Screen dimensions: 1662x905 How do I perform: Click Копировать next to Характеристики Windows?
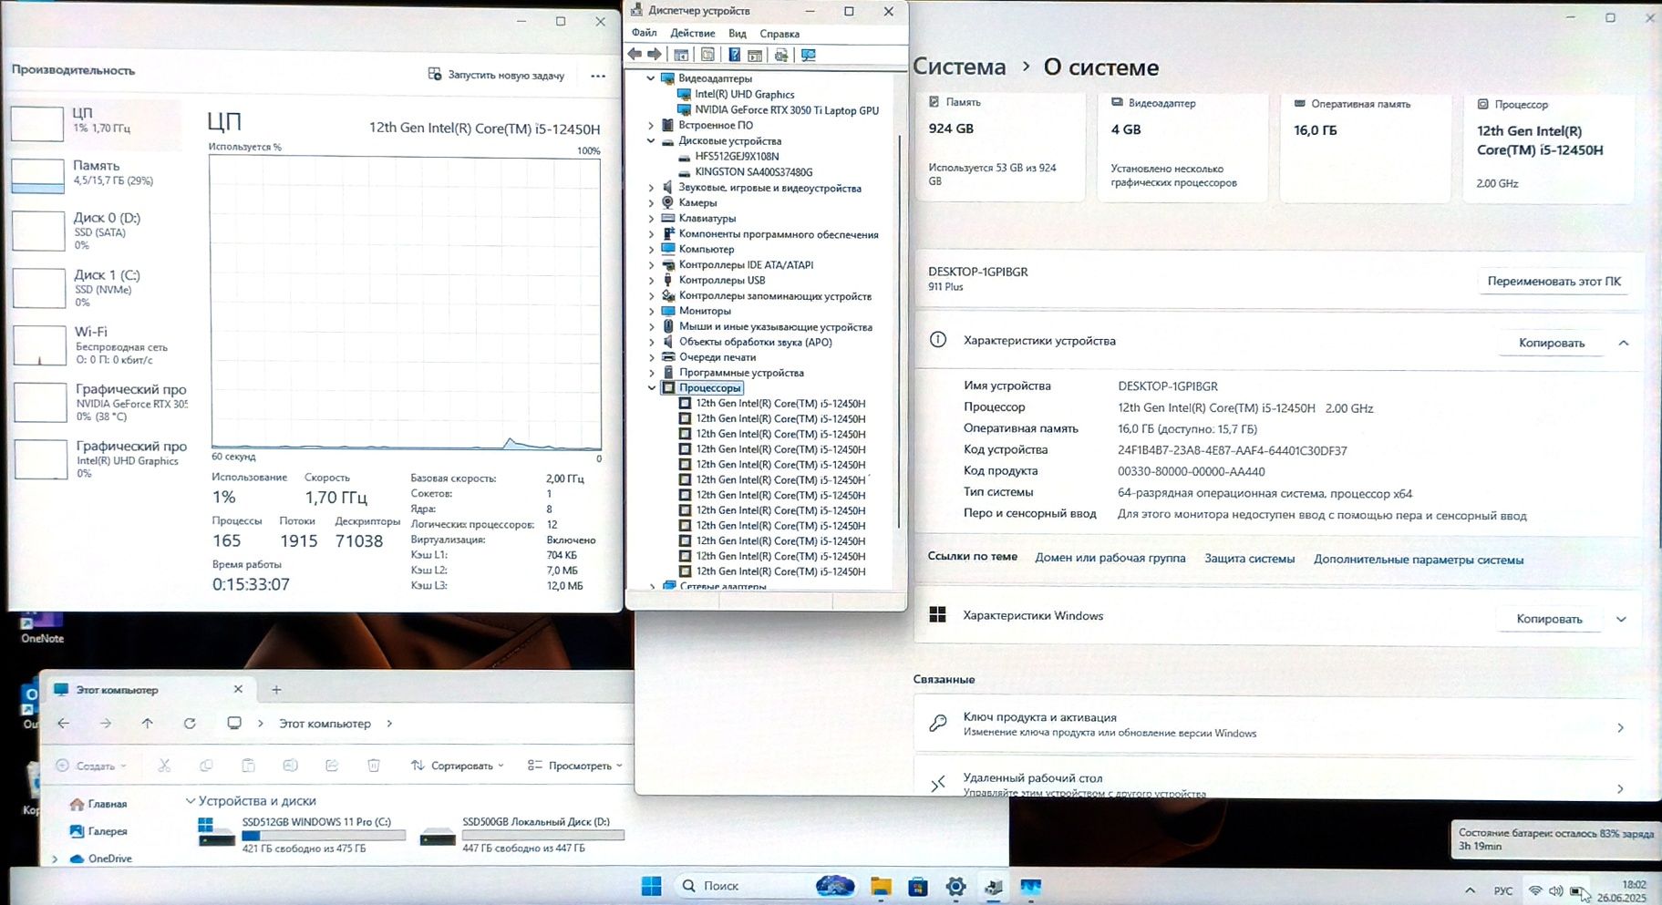coord(1548,619)
